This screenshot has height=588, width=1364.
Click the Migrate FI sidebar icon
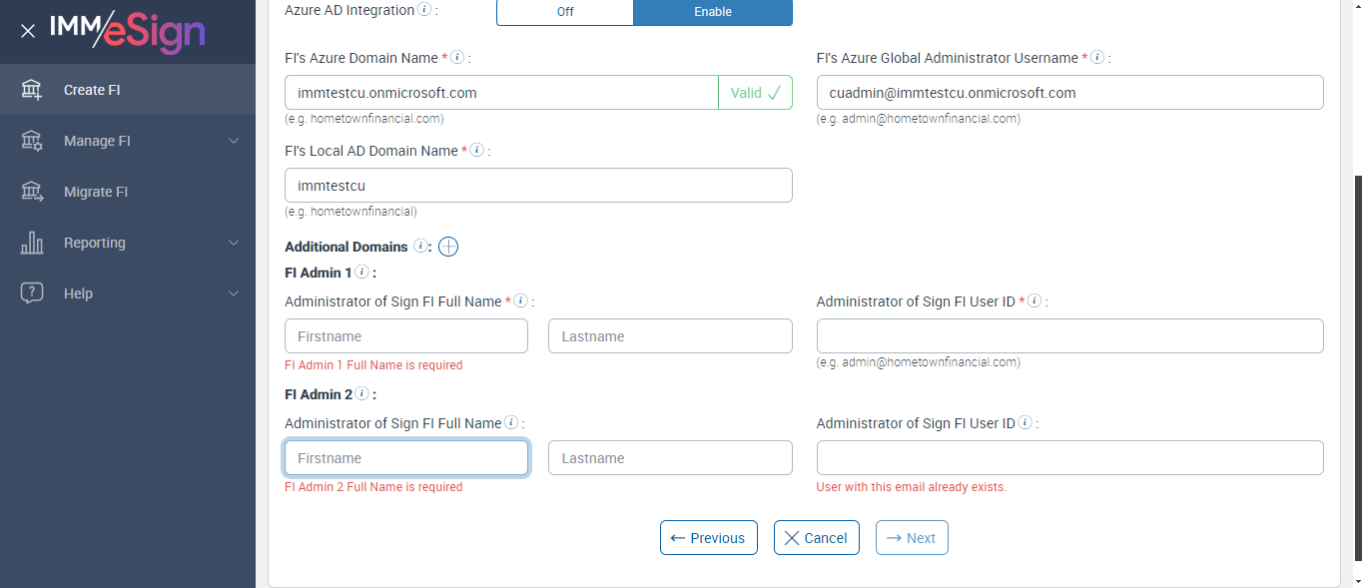[x=32, y=192]
